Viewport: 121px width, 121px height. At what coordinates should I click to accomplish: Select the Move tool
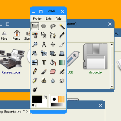pos(53,44)
